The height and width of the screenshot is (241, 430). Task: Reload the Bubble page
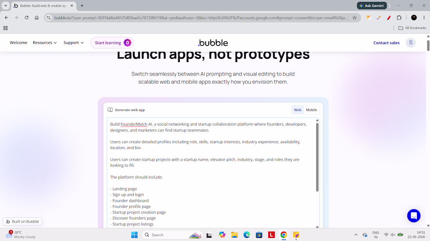(27, 18)
